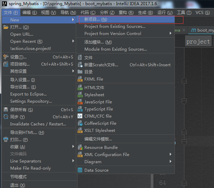Open the 运行 (U) menu
This screenshot has height=188, width=214.
(165, 13)
